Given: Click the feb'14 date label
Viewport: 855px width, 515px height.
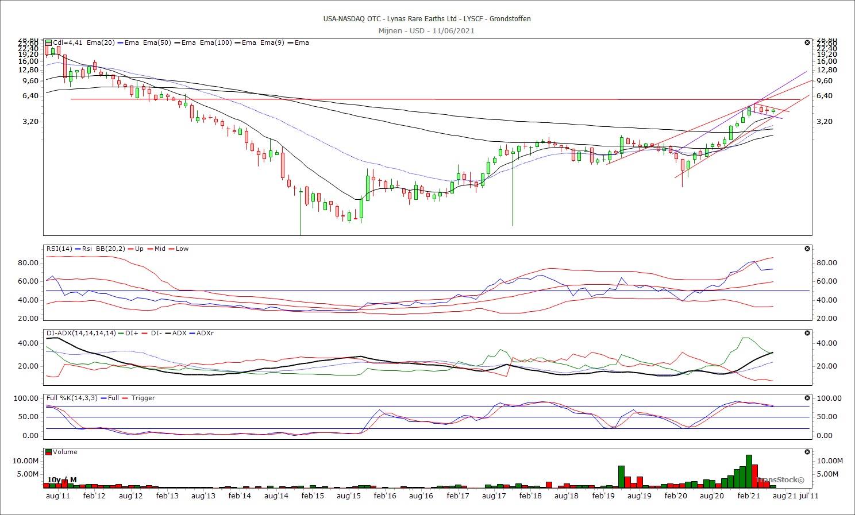Looking at the screenshot, I should (240, 495).
